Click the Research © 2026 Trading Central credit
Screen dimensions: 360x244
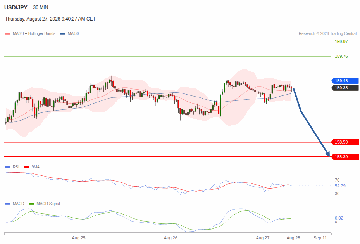point(327,33)
